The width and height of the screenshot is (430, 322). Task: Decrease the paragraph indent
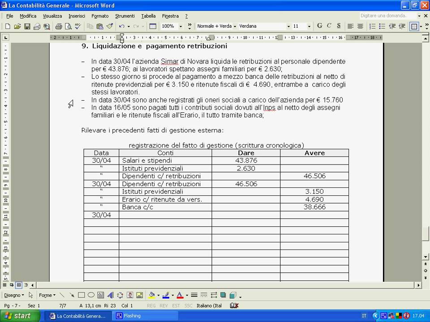(392, 26)
